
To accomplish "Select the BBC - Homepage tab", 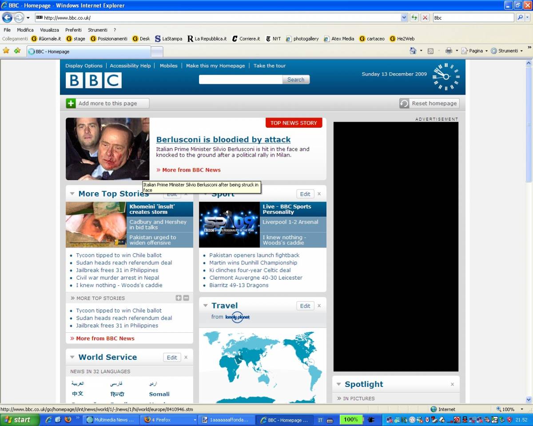I will (88, 51).
